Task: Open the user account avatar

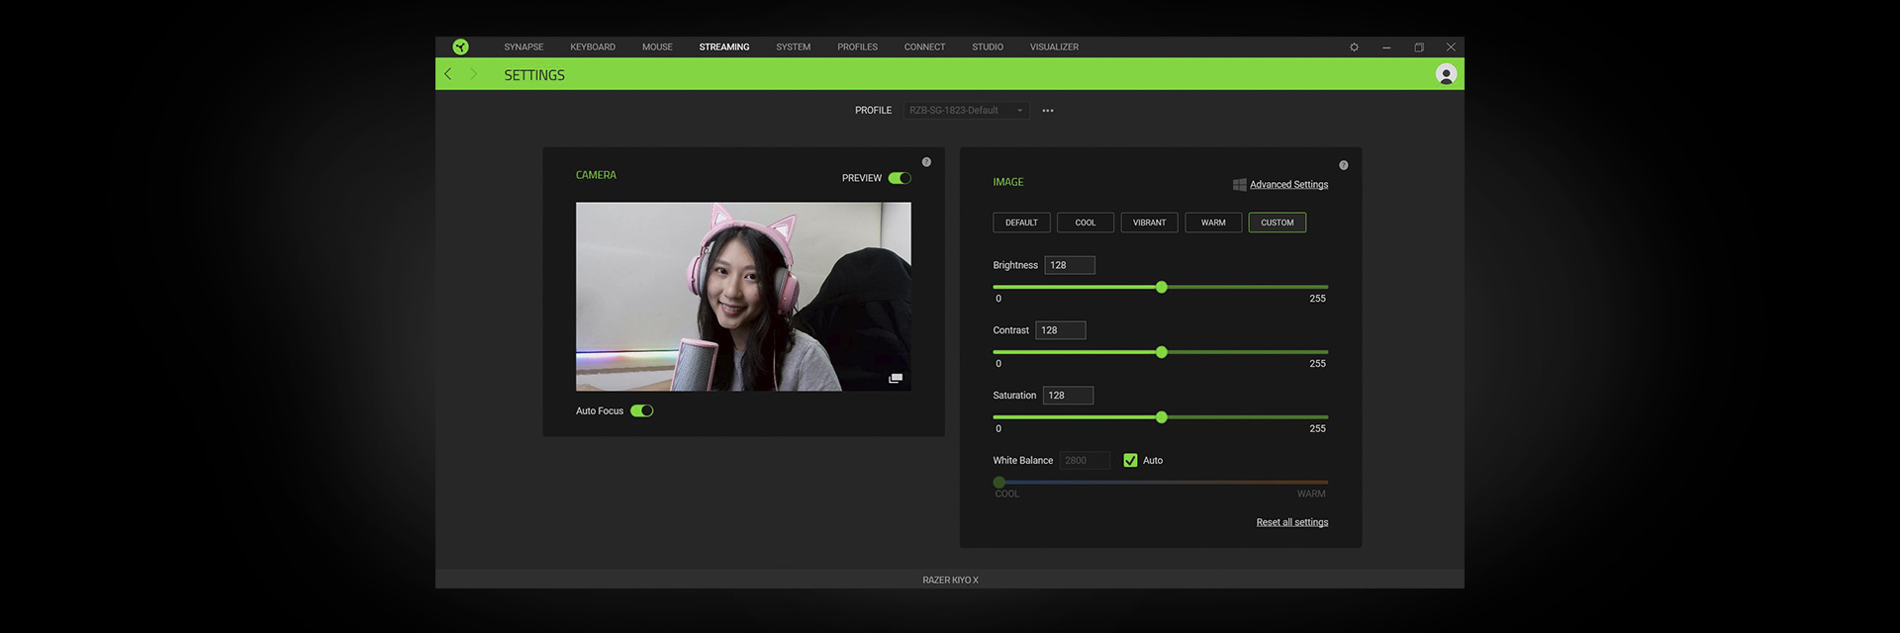Action: coord(1446,74)
